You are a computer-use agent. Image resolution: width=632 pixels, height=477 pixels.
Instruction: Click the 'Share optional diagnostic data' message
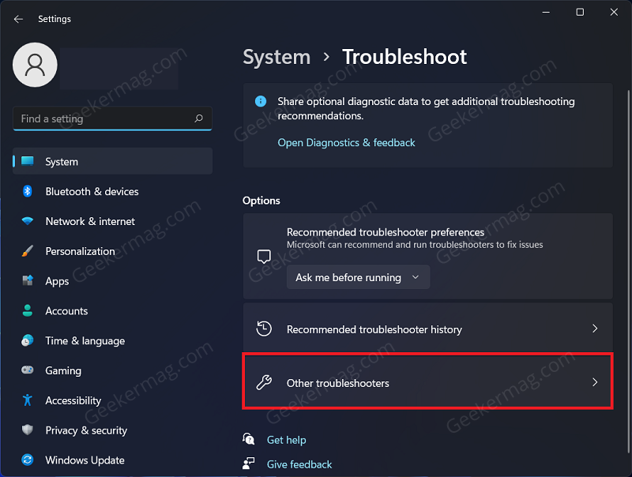coord(426,108)
